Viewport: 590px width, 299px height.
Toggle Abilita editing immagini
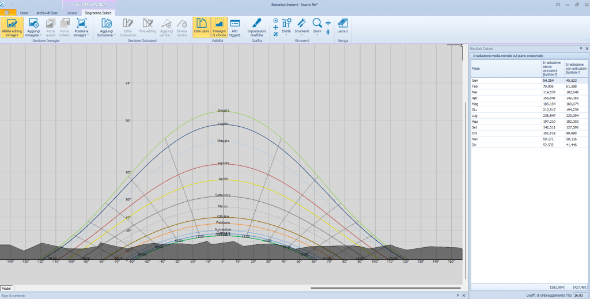pyautogui.click(x=12, y=27)
